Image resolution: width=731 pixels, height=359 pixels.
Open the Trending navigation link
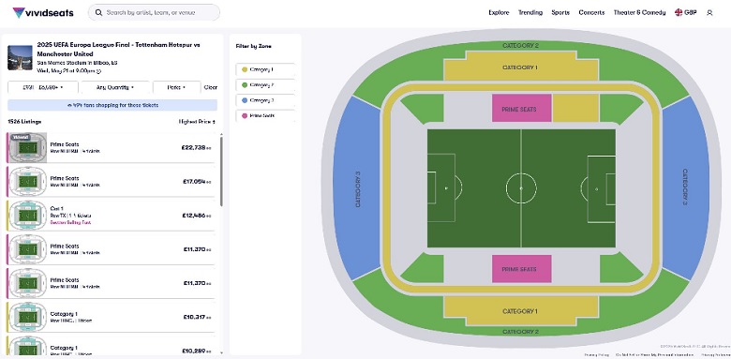click(x=530, y=12)
